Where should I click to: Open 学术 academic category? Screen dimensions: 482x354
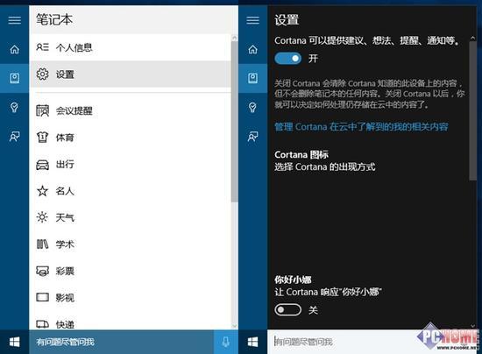click(x=130, y=244)
